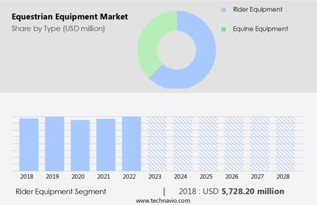Viewport: 317px width, 205px height.
Task: Click the 2020 bar in the chart
Action: [x=80, y=145]
